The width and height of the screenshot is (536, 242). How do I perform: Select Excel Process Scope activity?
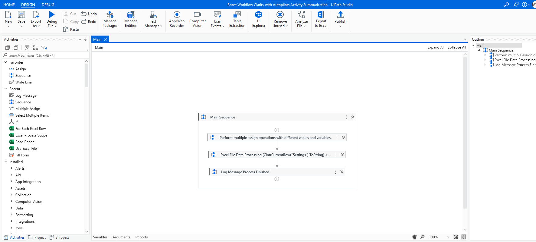coord(31,135)
